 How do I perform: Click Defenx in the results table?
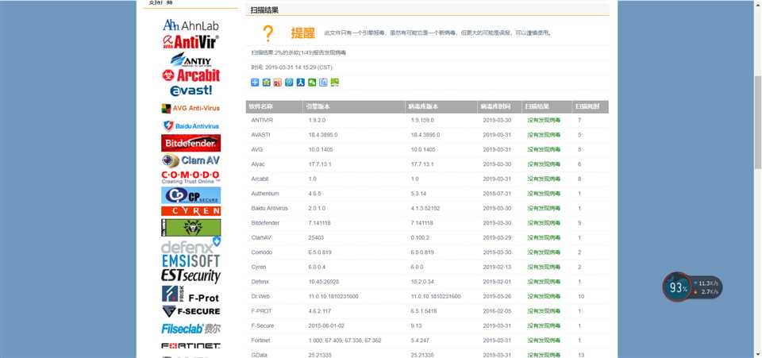[x=260, y=282]
